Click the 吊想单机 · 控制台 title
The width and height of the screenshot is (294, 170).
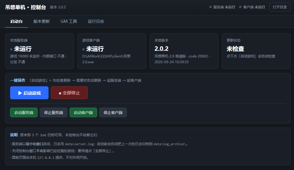[x=25, y=7]
